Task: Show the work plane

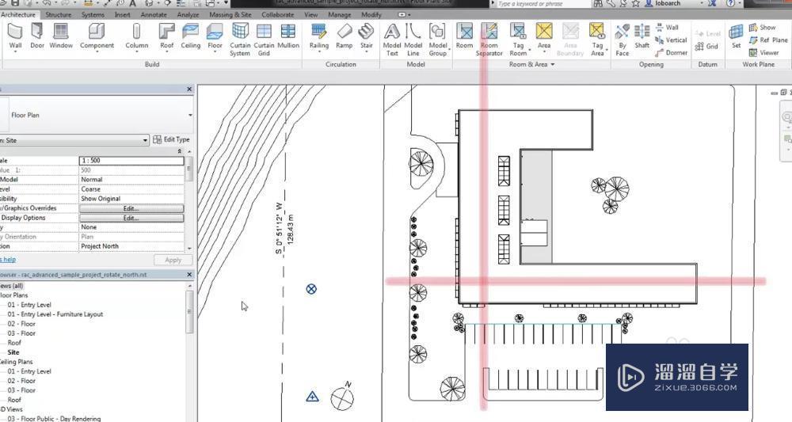Action: click(x=762, y=27)
